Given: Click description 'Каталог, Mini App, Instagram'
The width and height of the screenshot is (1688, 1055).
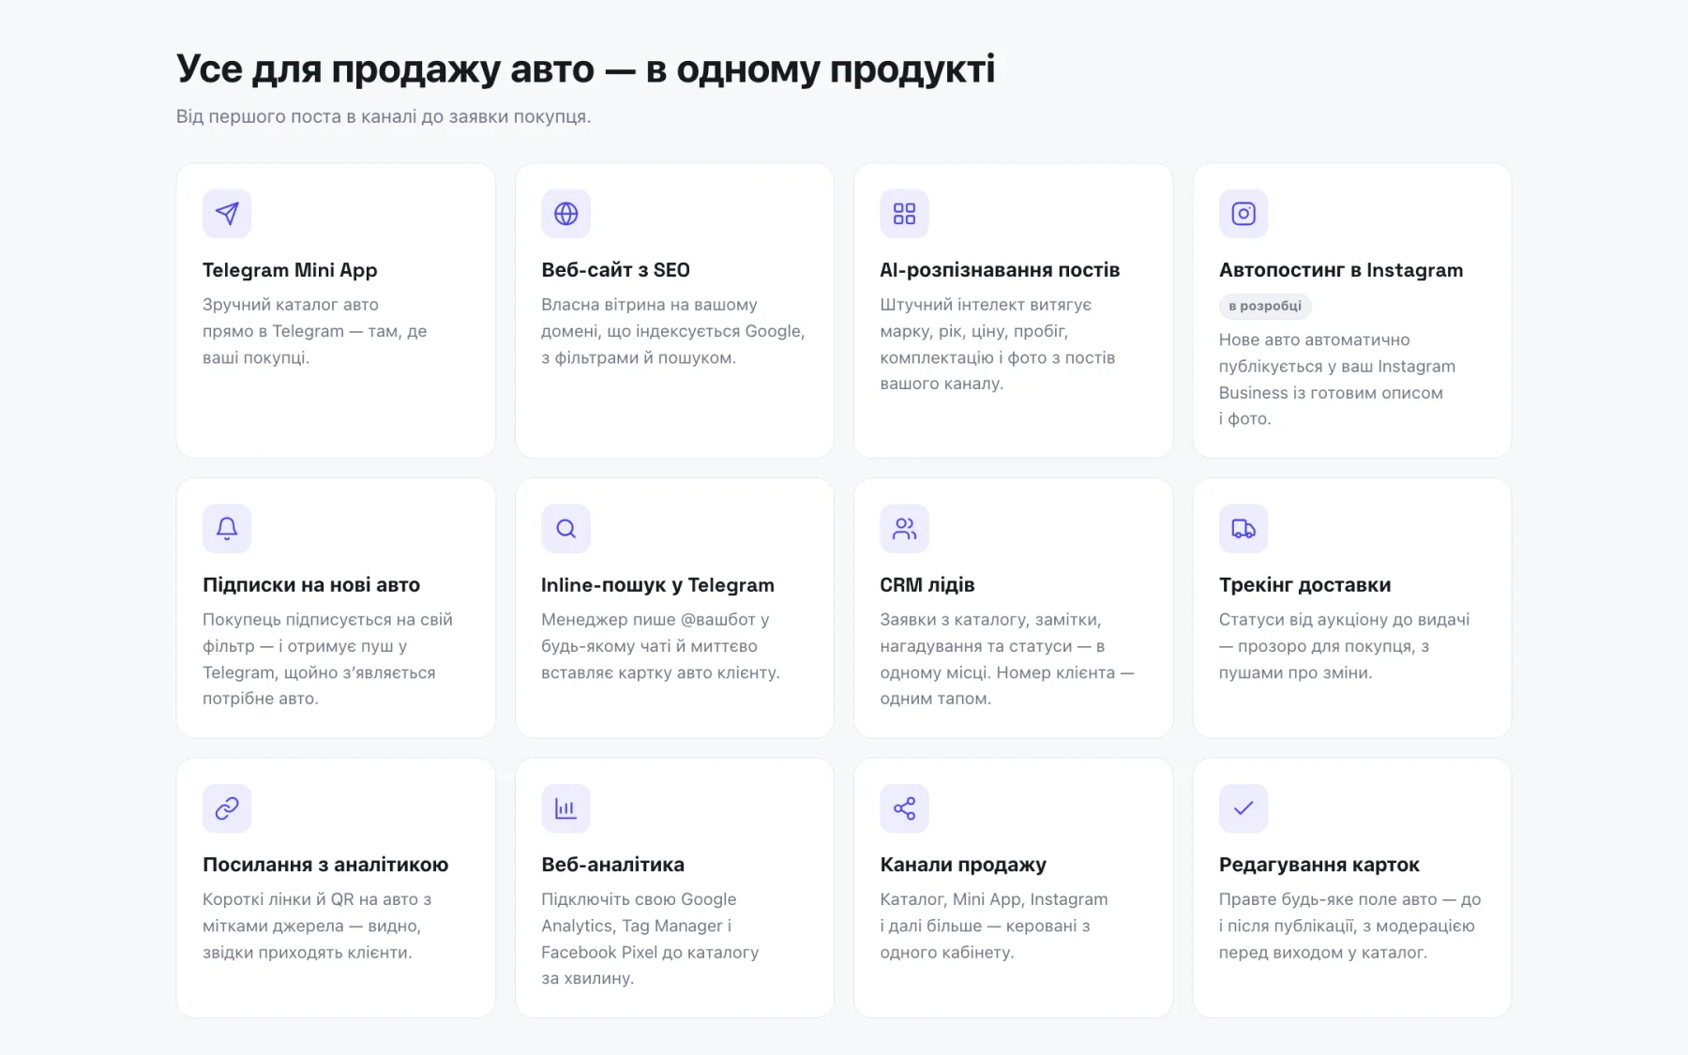Looking at the screenshot, I should click(994, 926).
